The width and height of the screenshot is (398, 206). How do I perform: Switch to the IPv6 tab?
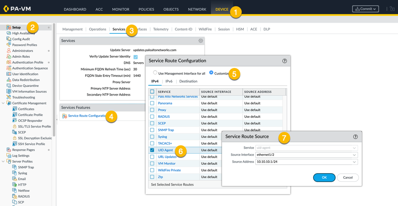pyautogui.click(x=169, y=81)
